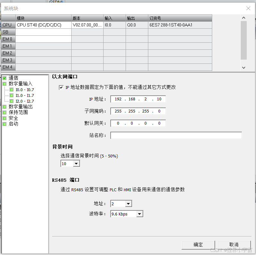Select the 数字量输入 tree node
256x255 pixels.
[x=20, y=84]
